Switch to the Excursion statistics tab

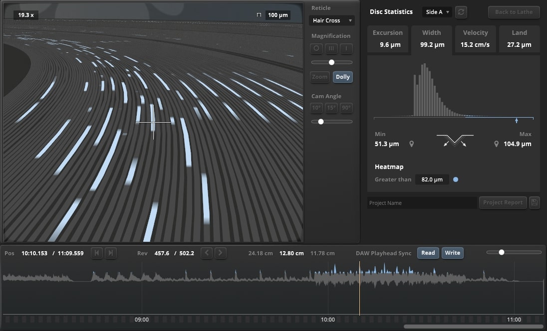tap(388, 39)
